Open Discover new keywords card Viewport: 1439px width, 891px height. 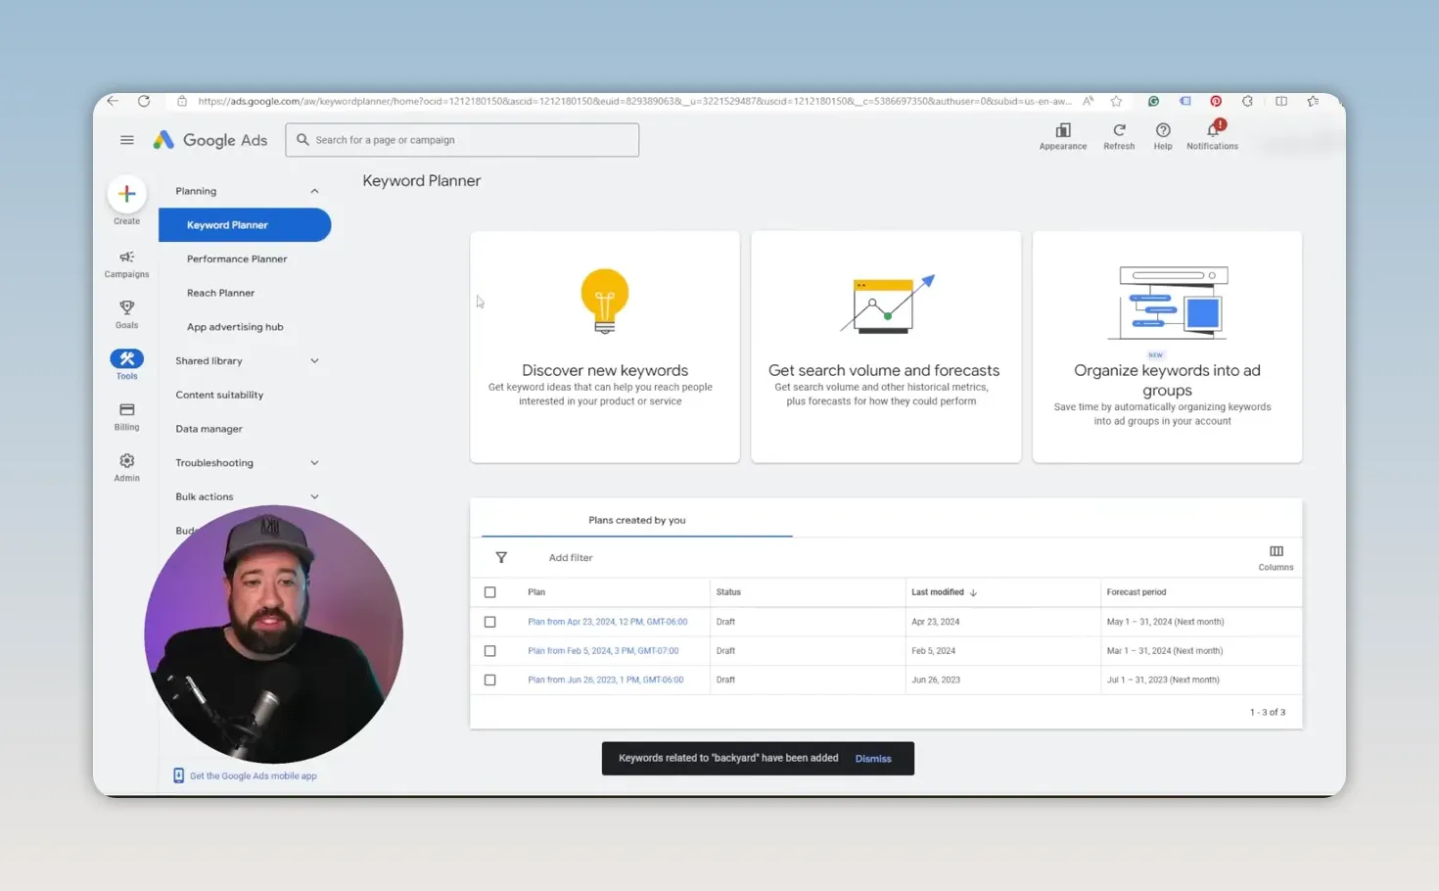(x=605, y=347)
